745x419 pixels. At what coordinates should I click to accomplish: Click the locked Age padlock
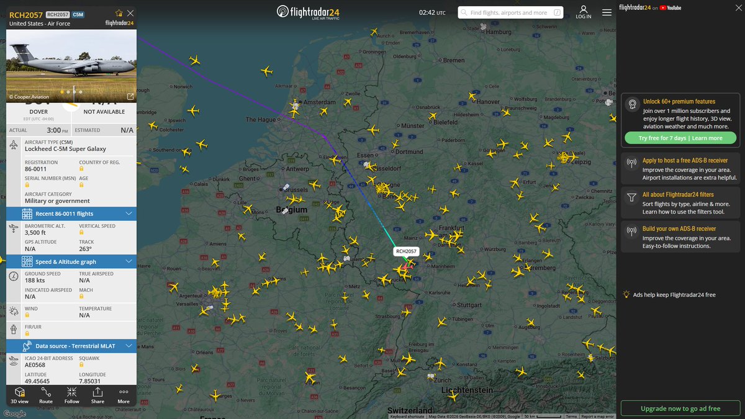[81, 184]
